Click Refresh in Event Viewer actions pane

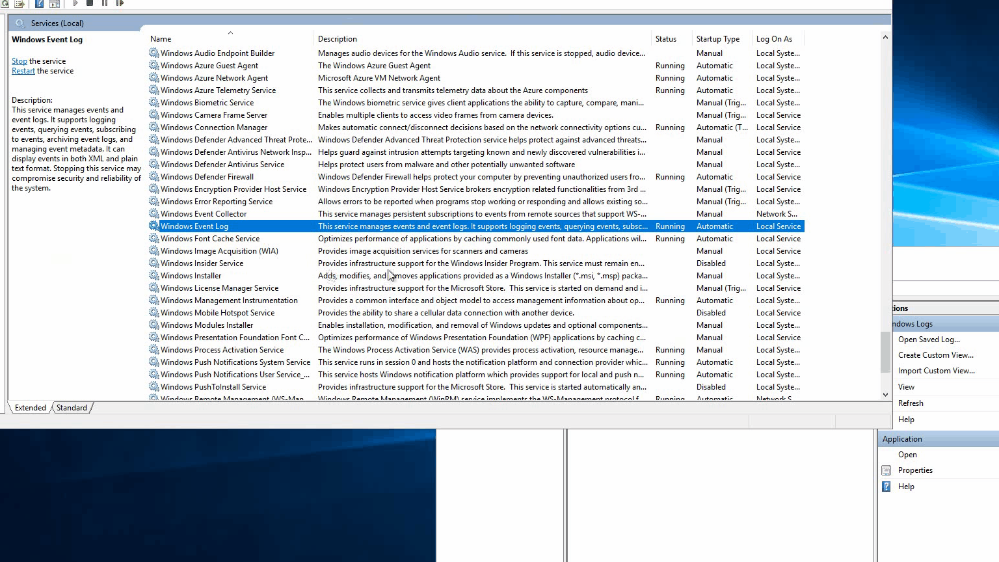point(911,403)
